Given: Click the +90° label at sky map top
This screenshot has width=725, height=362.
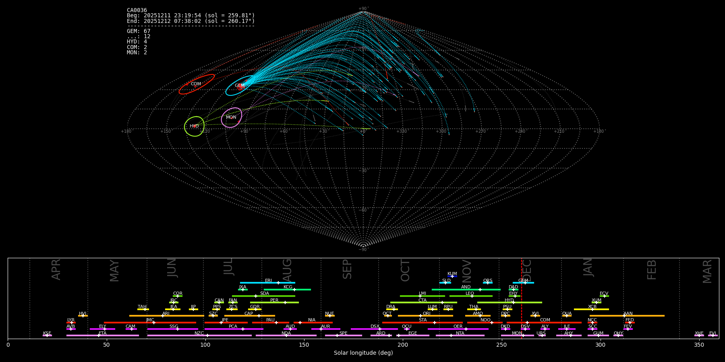Looking at the screenshot, I should click(x=363, y=9).
